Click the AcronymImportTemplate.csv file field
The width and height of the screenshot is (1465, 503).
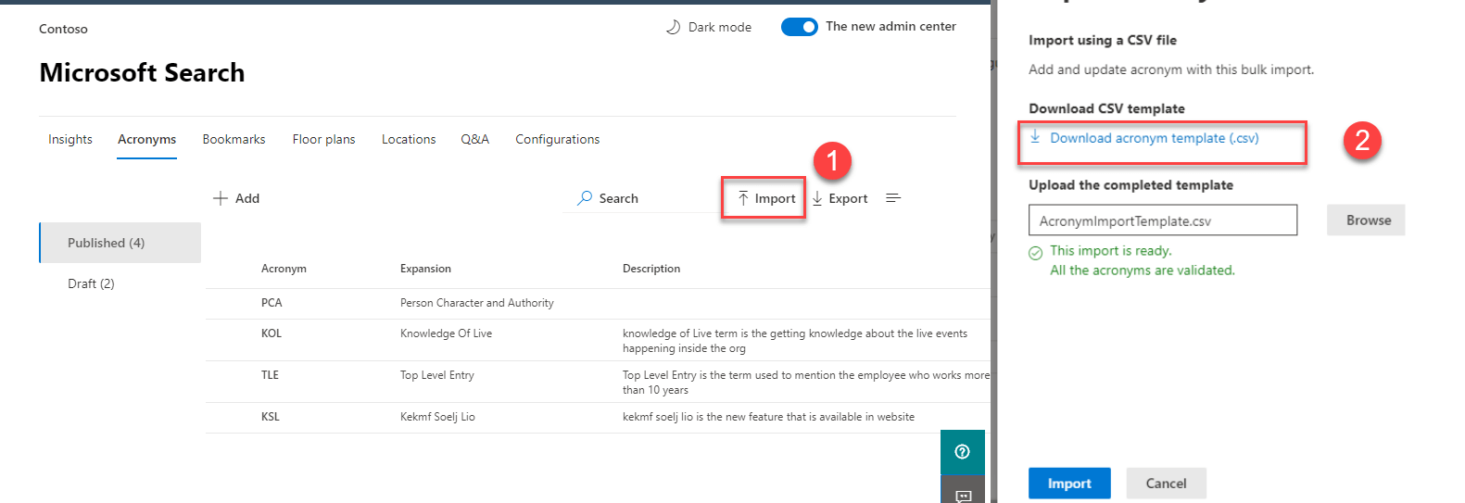click(x=1162, y=220)
